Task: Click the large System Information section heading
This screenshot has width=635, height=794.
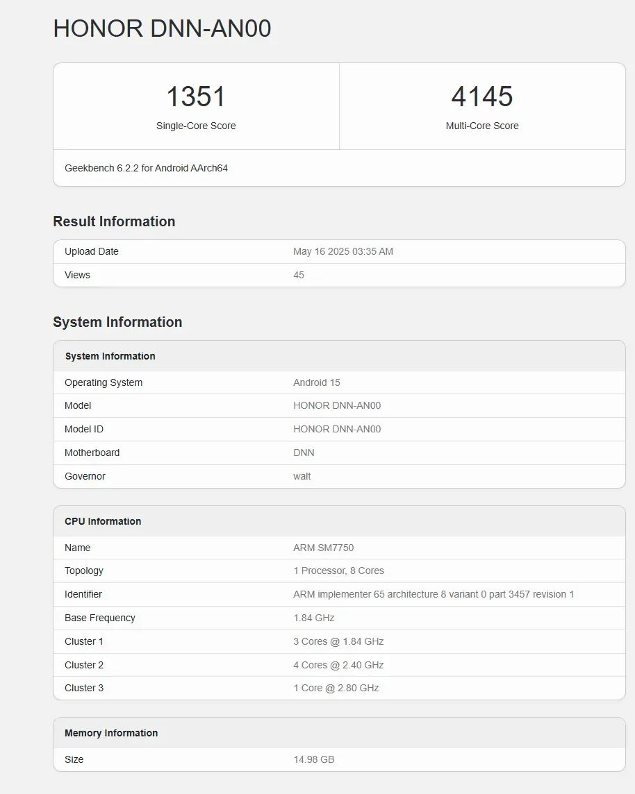Action: [117, 322]
